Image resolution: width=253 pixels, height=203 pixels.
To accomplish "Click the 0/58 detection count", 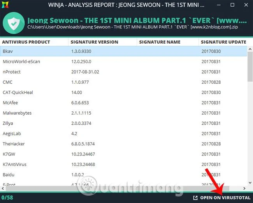I will [7, 198].
